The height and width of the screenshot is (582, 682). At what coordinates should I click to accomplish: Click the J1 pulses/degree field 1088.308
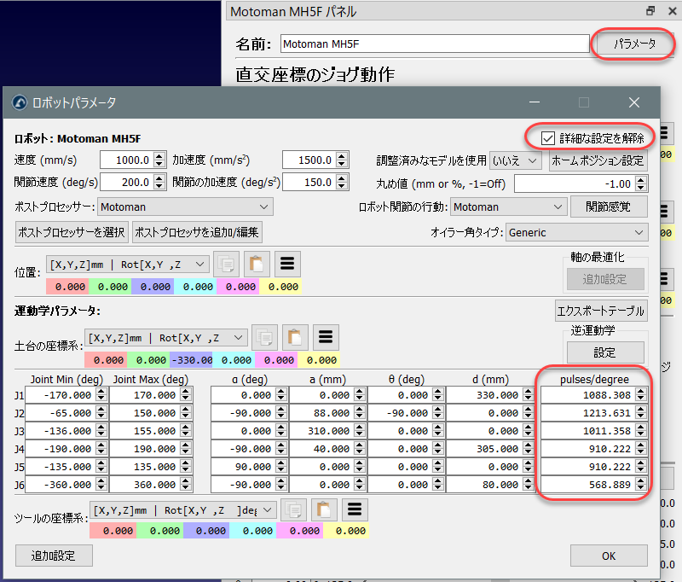[593, 395]
